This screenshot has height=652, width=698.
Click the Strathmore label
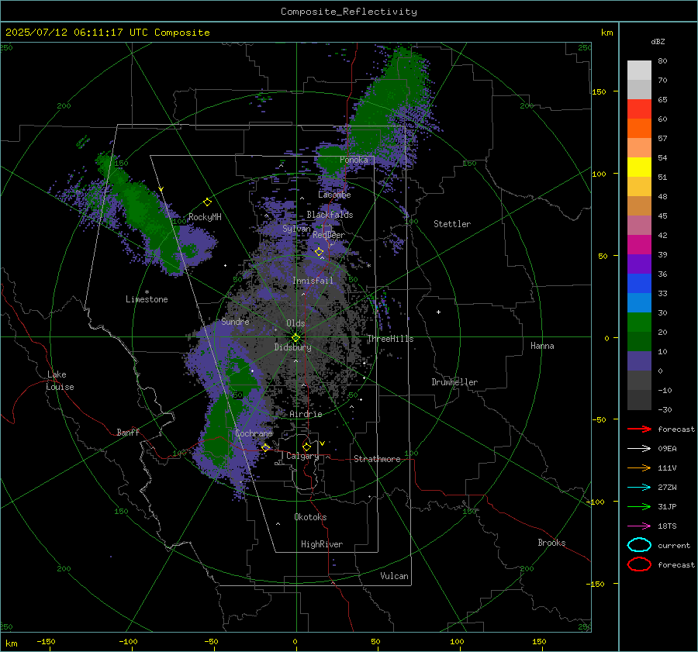(x=377, y=459)
